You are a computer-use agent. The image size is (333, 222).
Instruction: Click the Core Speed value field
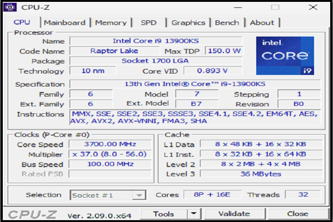coord(110,144)
